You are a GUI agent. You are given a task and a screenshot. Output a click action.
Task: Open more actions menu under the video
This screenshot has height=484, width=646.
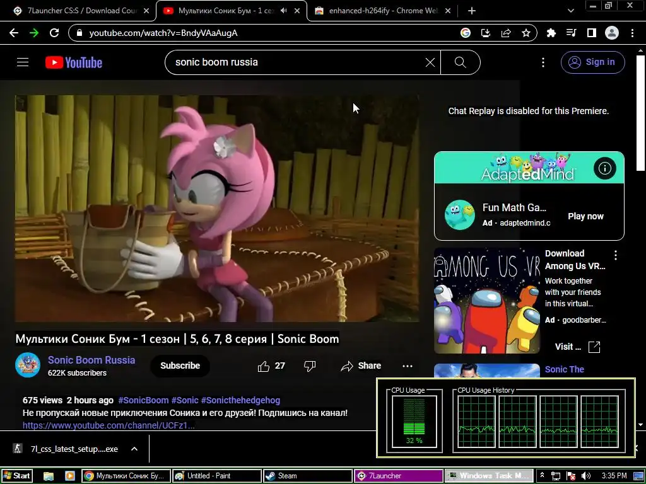(408, 366)
